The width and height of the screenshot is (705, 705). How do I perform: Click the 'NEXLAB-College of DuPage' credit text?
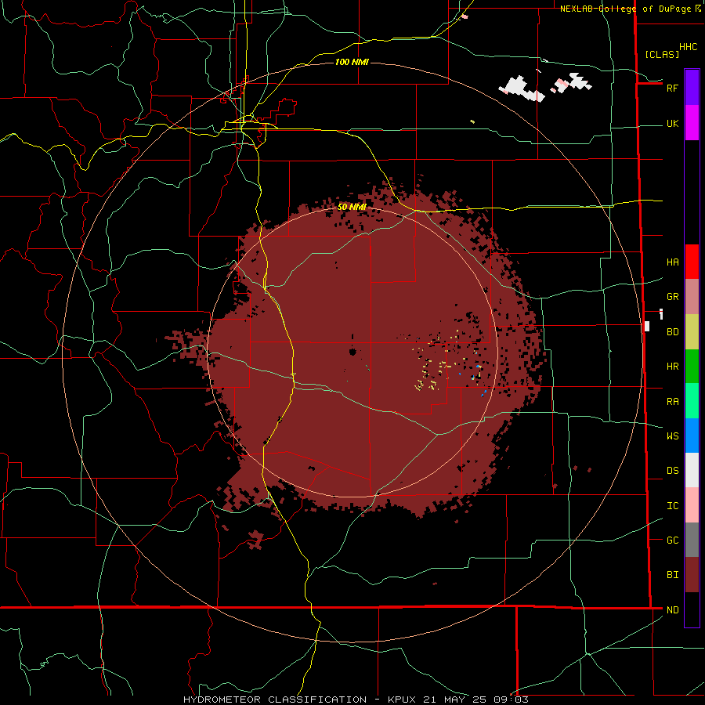coord(627,9)
